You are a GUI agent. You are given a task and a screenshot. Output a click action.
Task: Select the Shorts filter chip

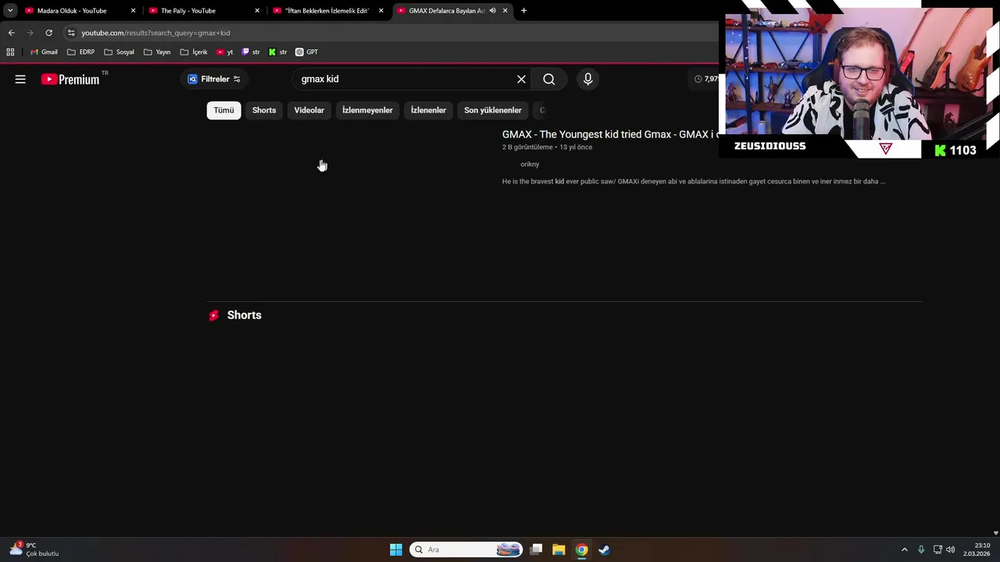[x=264, y=110]
